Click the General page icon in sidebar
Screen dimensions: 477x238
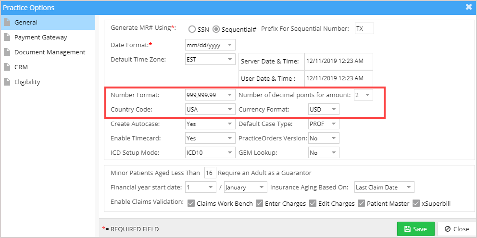click(x=7, y=23)
